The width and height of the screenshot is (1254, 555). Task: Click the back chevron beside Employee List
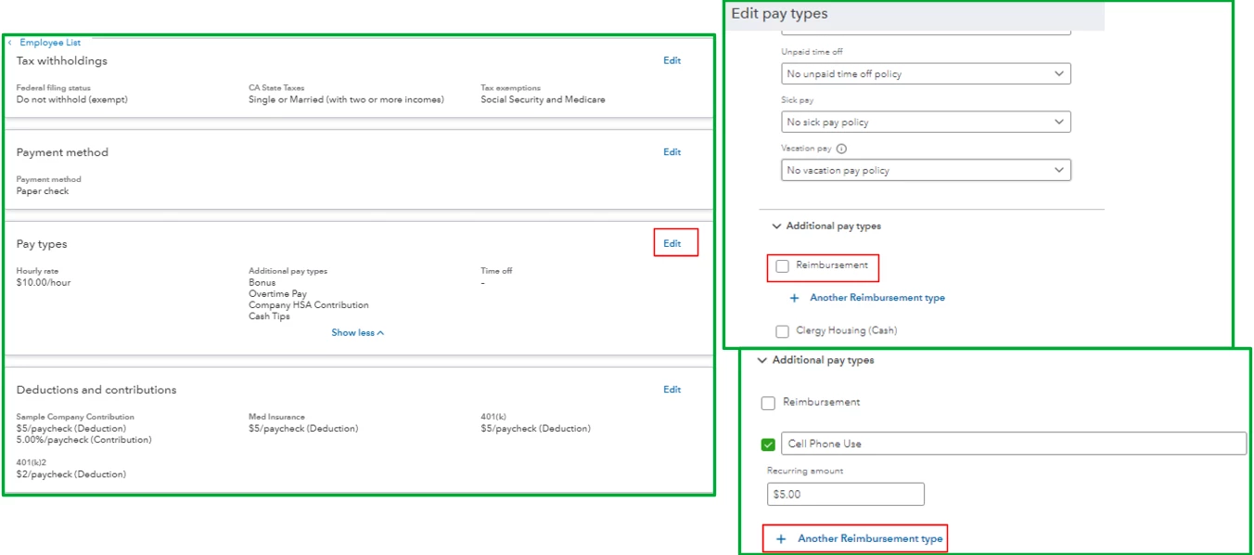pos(10,43)
